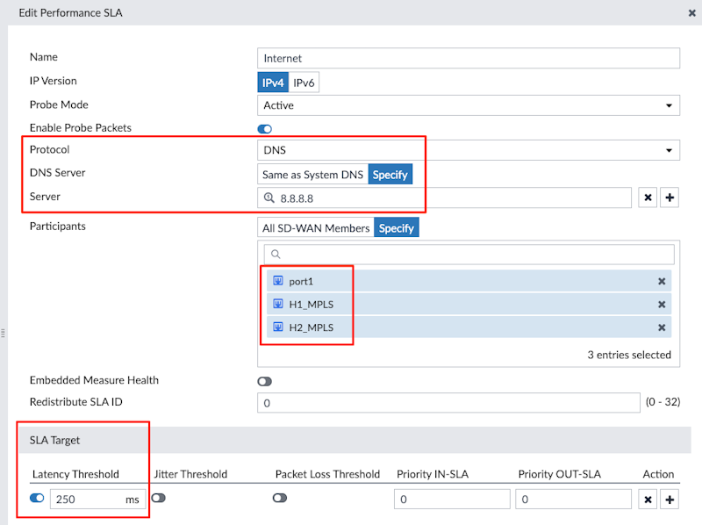
Task: Remove H2_MPLS from the participants list
Action: (661, 327)
